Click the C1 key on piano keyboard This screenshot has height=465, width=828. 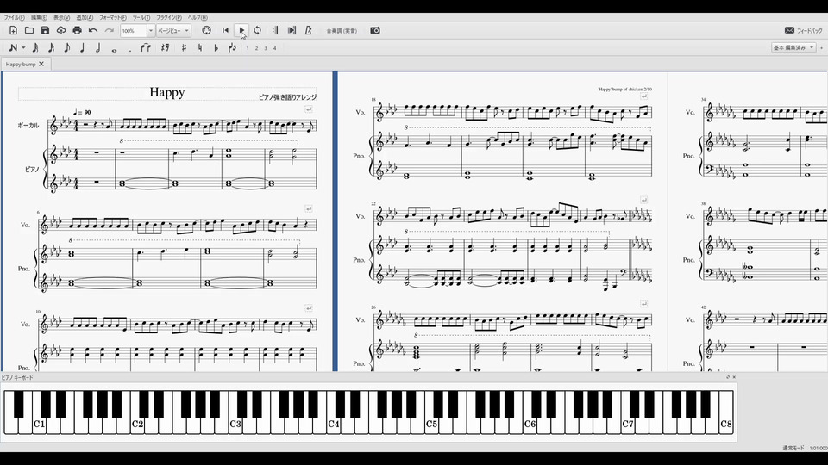(39, 412)
